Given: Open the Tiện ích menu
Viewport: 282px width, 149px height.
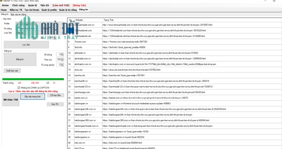Looking at the screenshot, I should click(x=44, y=5).
